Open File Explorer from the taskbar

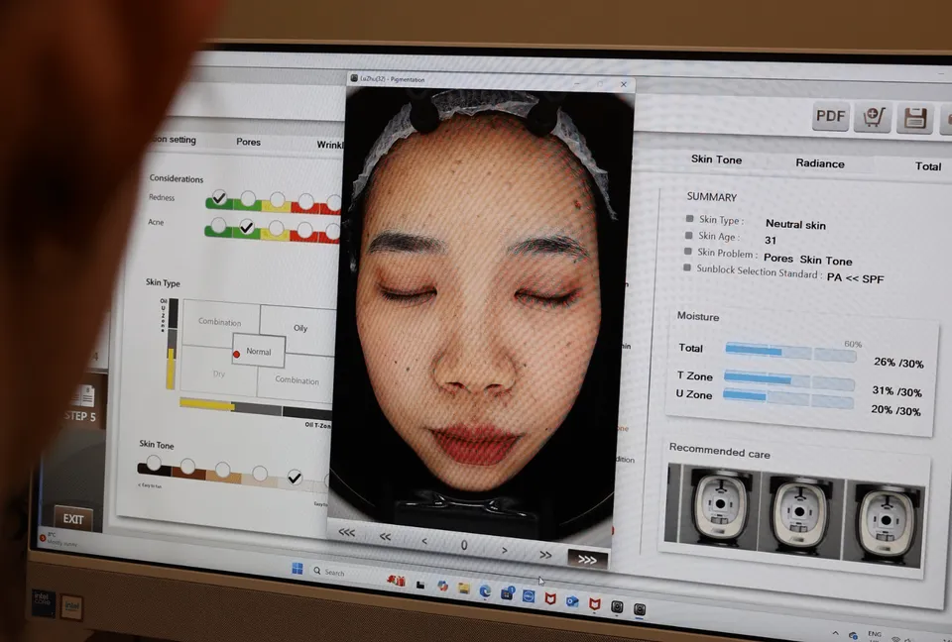pos(464,588)
